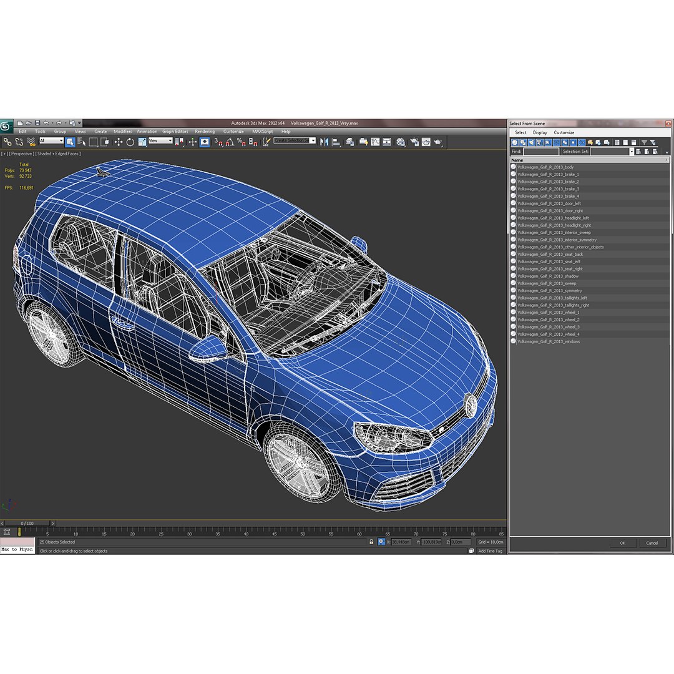674x674 pixels.
Task: Click the Redo arrow icon
Action: coord(59,123)
